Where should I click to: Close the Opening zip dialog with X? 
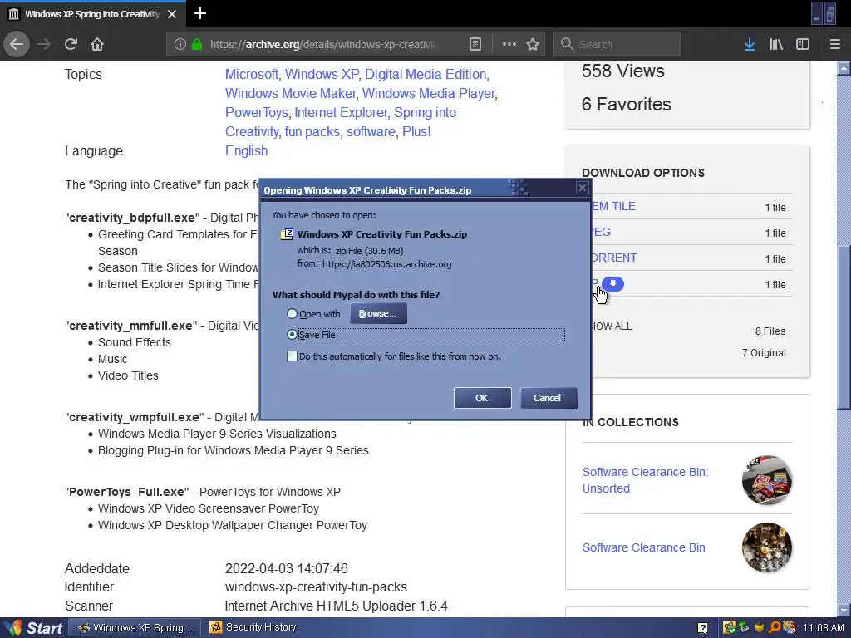click(583, 188)
